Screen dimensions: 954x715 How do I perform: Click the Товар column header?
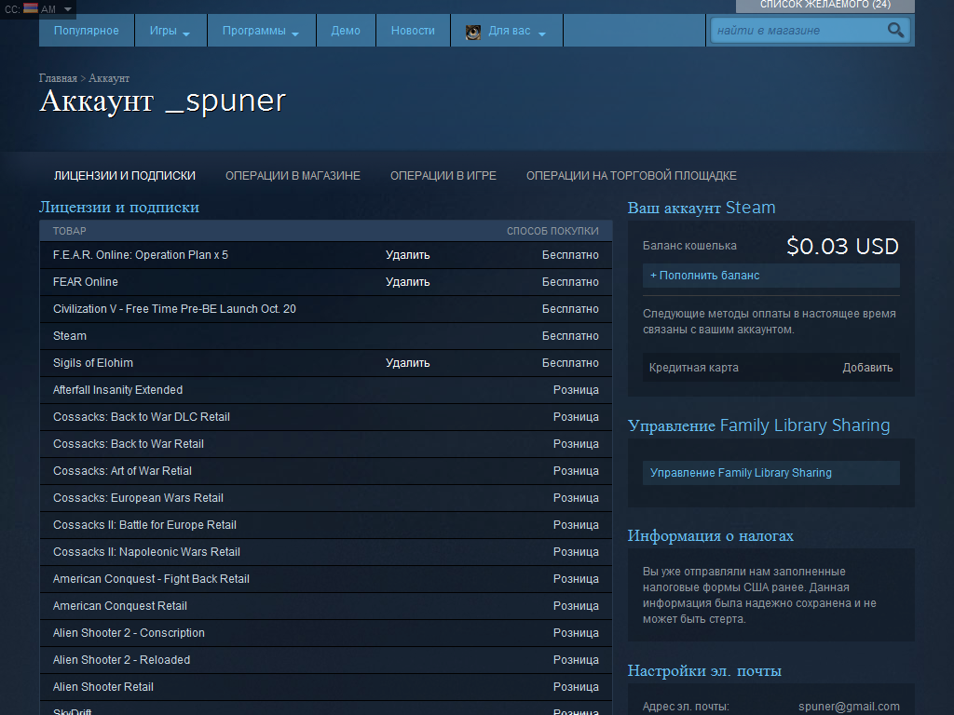click(69, 231)
